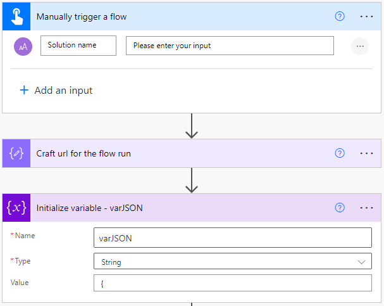Image resolution: width=384 pixels, height=306 pixels.
Task: Open the Type dropdown showing String
Action: 232,262
